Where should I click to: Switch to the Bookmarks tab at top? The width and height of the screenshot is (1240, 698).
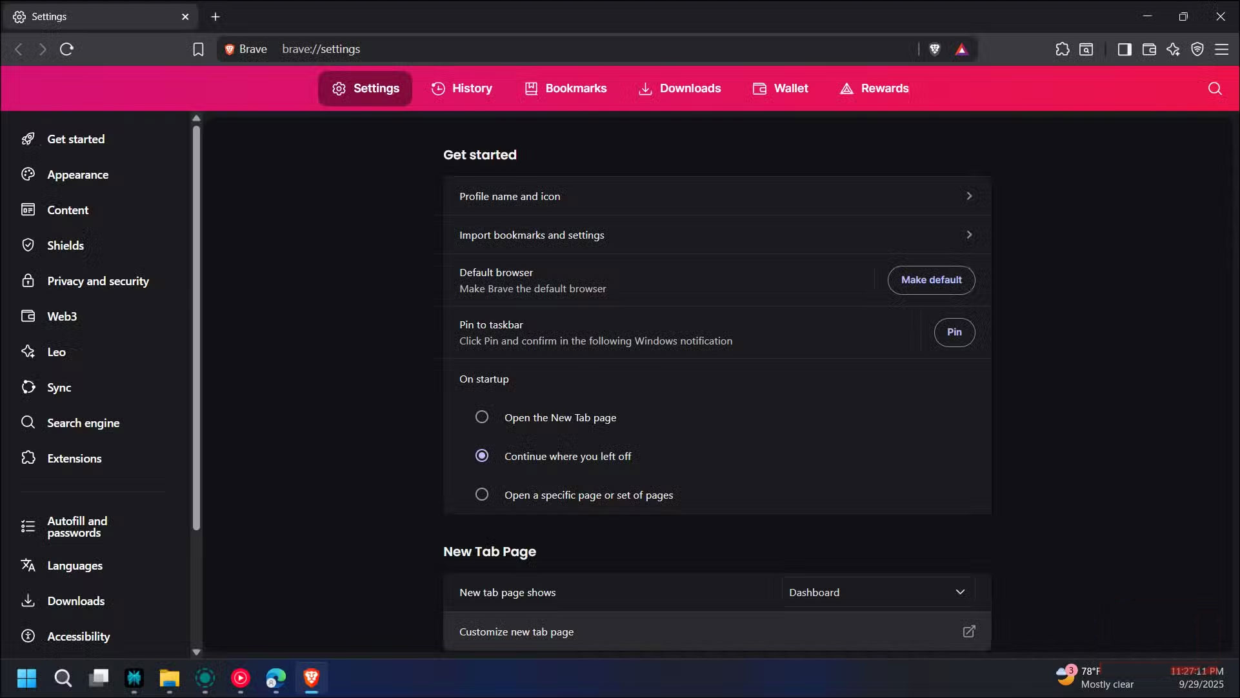pyautogui.click(x=565, y=88)
